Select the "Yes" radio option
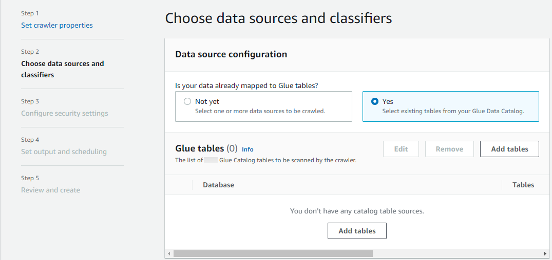The height and width of the screenshot is (260, 552). (x=375, y=102)
